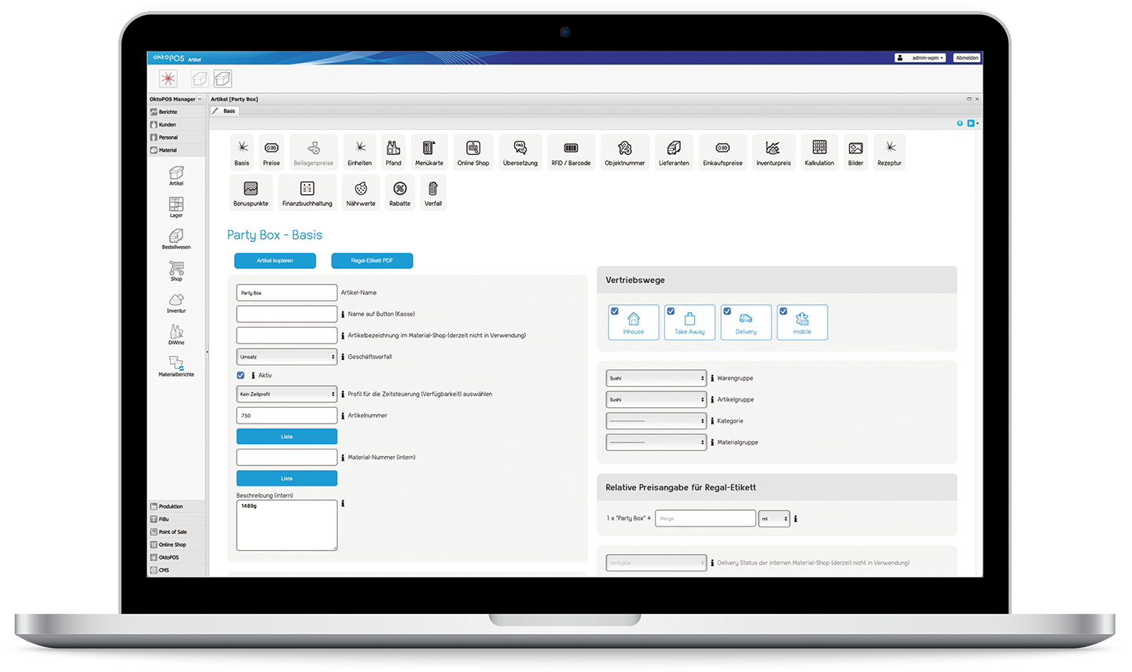Toggle the Delivery channel checkbox

point(727,311)
